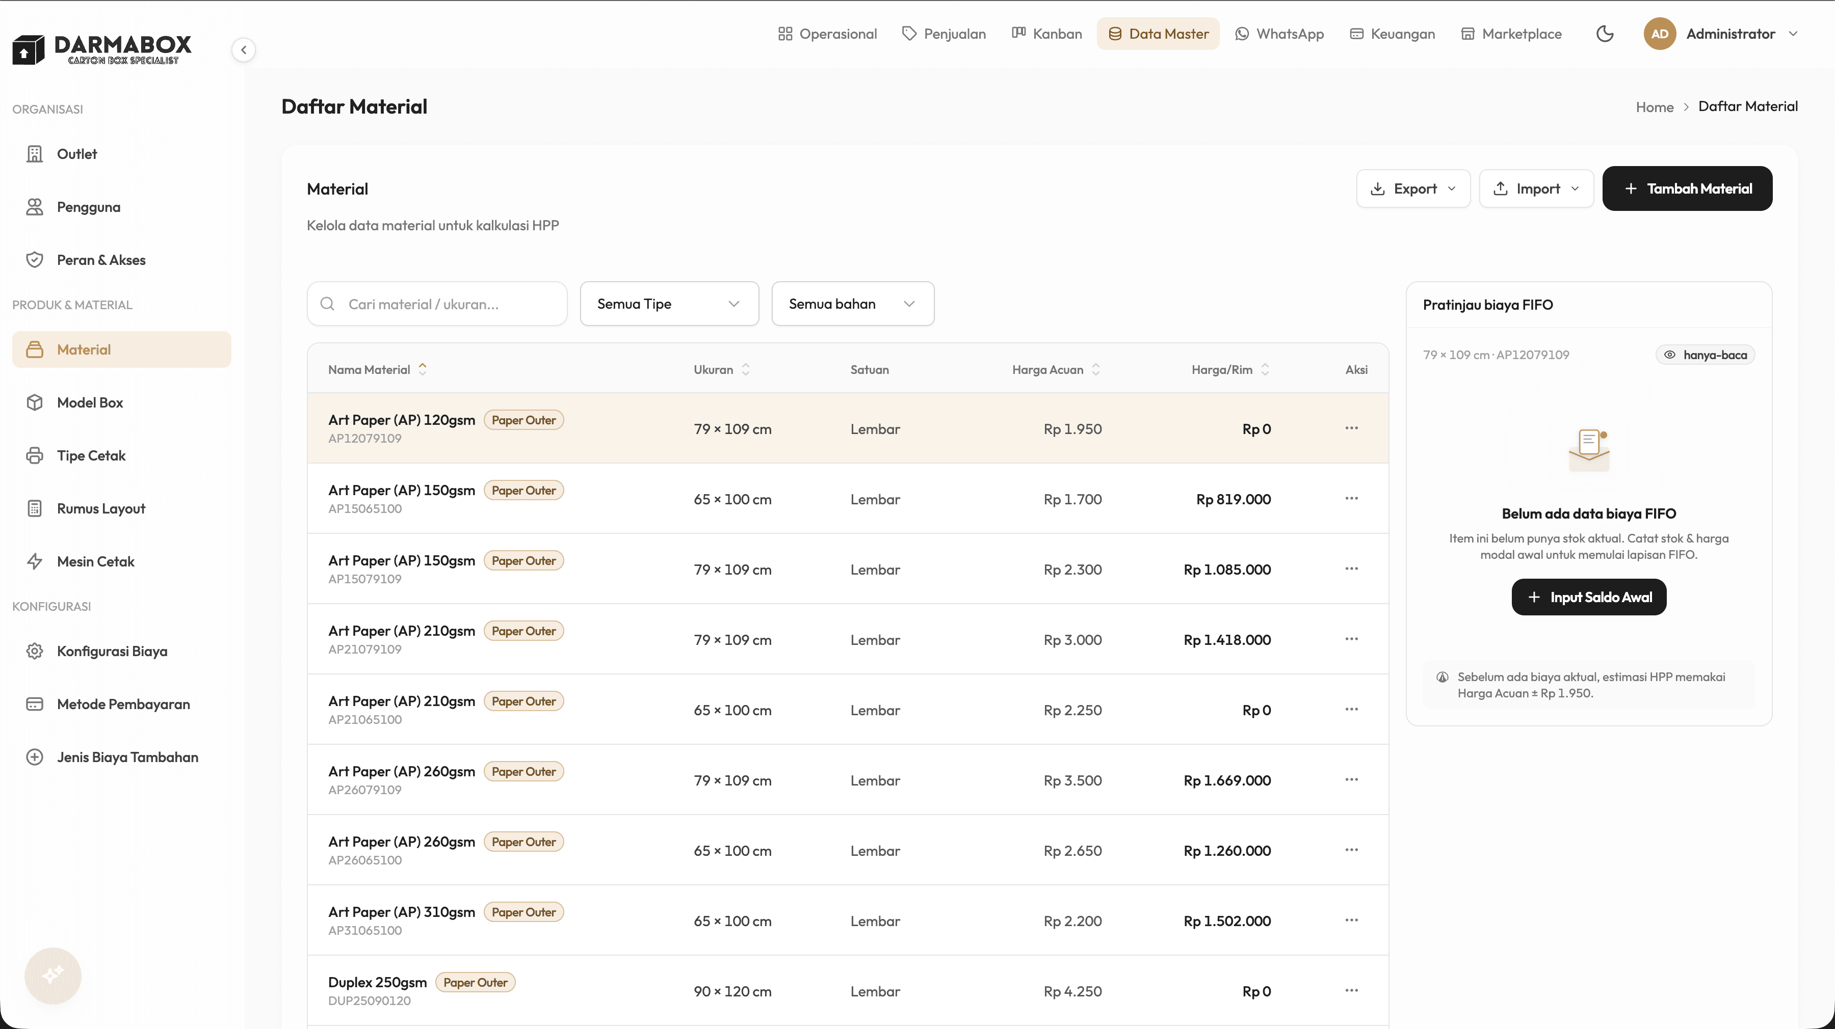
Task: Open the Data Master menu
Action: click(x=1158, y=34)
